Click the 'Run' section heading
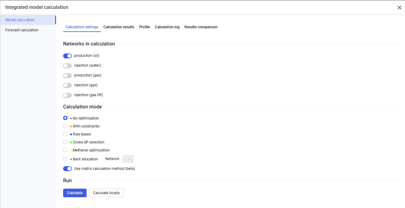 67,180
